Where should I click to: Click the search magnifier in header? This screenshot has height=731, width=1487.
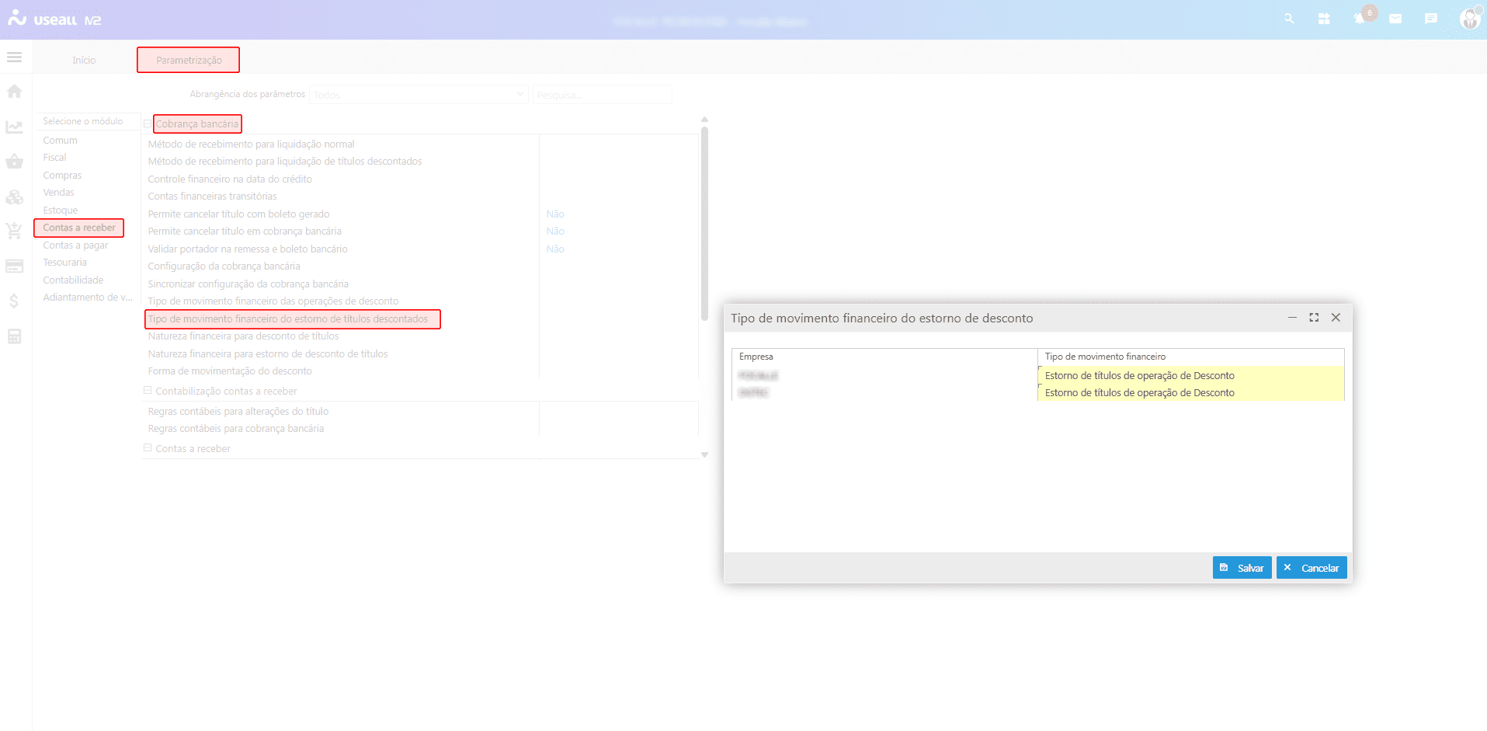tap(1289, 19)
